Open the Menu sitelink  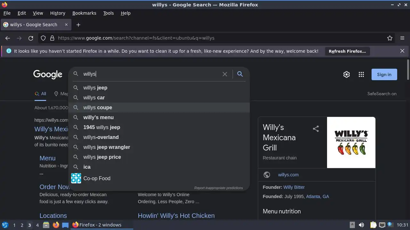[47, 158]
